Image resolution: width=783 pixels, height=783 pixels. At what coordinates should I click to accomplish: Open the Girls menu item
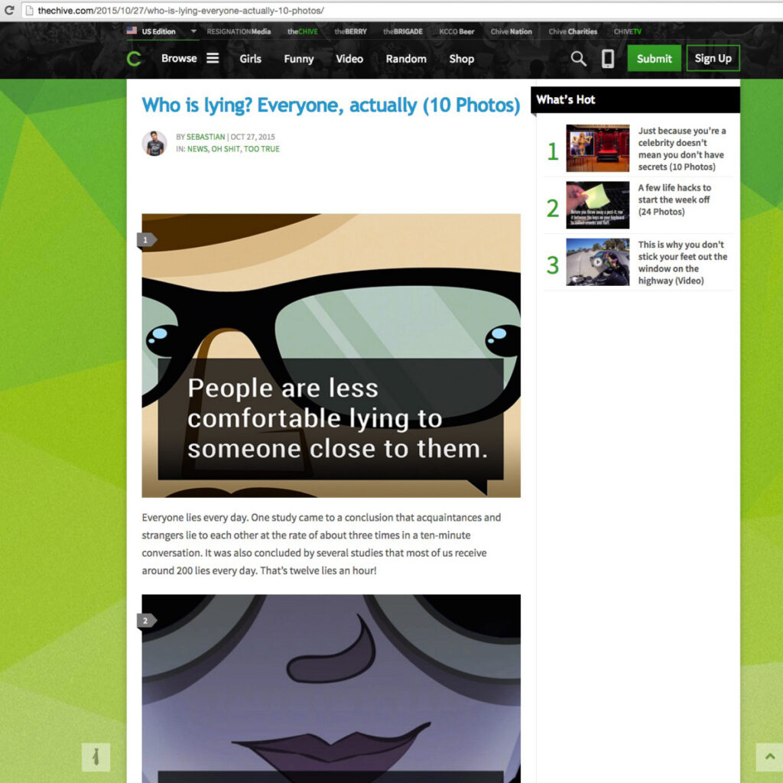tap(250, 59)
